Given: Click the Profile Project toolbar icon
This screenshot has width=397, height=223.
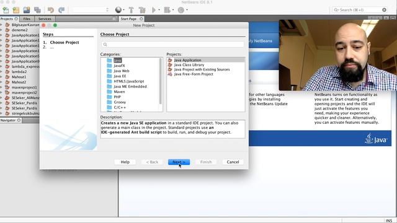Looking at the screenshot, I should [181, 10].
